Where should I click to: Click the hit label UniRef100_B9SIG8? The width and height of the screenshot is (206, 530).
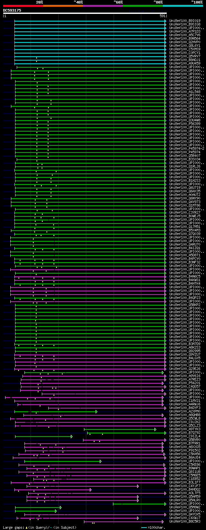coord(185,24)
